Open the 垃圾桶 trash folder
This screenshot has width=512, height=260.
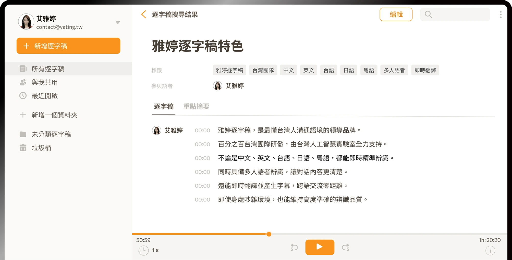click(41, 148)
